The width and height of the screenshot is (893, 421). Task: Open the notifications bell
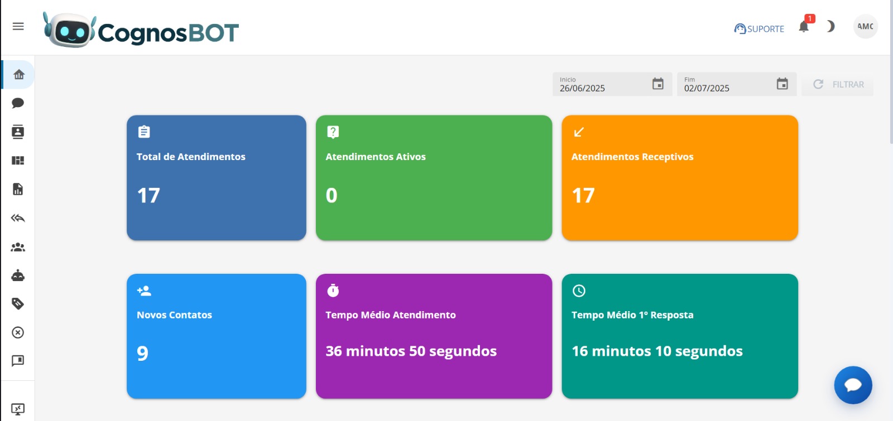(x=804, y=27)
